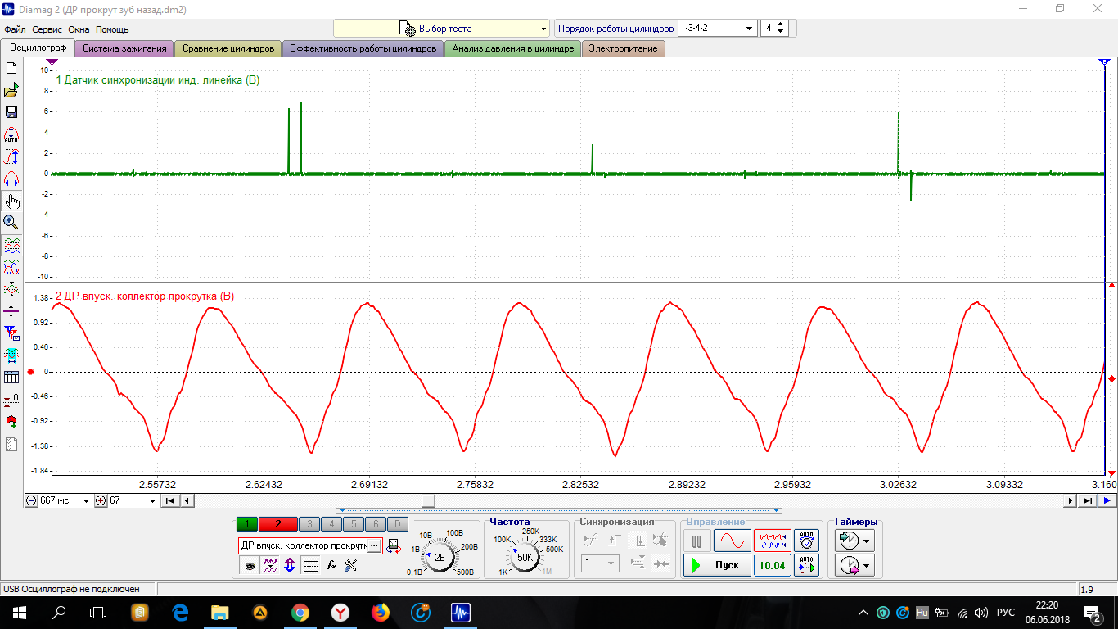This screenshot has height=629, width=1118.
Task: Adjust the voltage range knob showing 2В
Action: tap(440, 557)
